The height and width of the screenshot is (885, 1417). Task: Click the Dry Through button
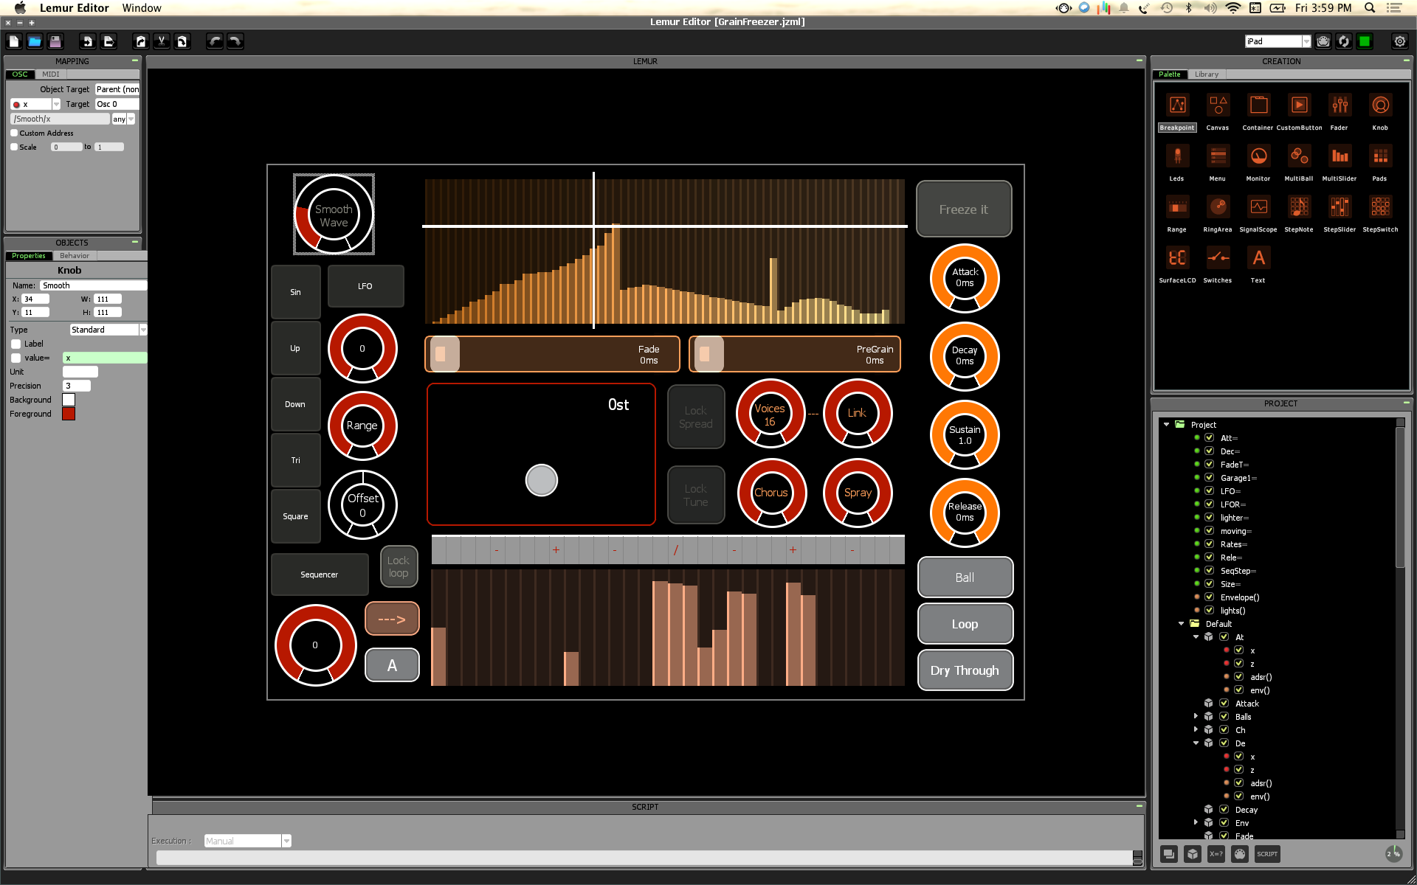point(964,670)
